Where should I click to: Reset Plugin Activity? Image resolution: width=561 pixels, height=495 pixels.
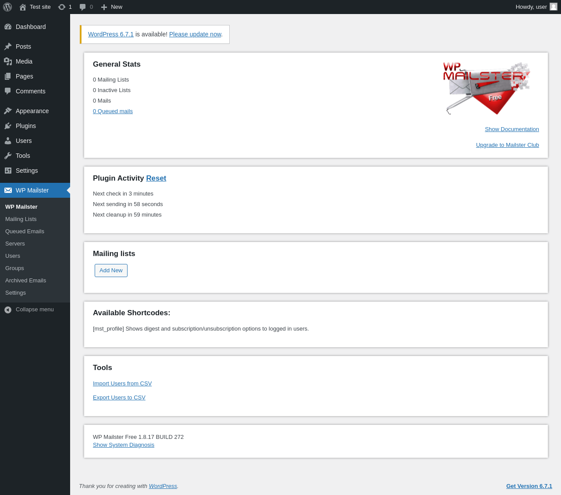click(156, 178)
